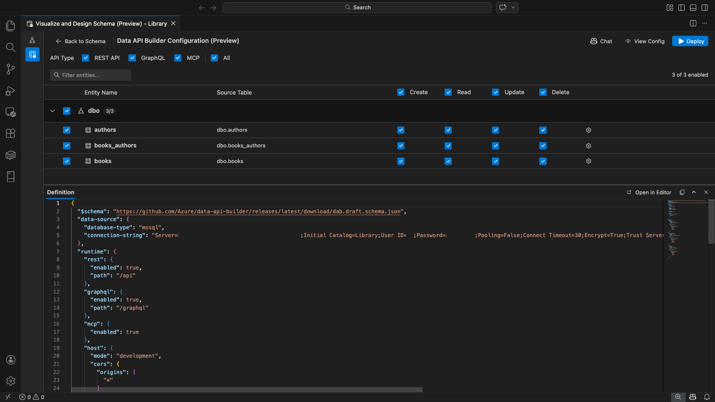715x402 pixels.
Task: Select the schema visualizer icon
Action: pyautogui.click(x=32, y=40)
